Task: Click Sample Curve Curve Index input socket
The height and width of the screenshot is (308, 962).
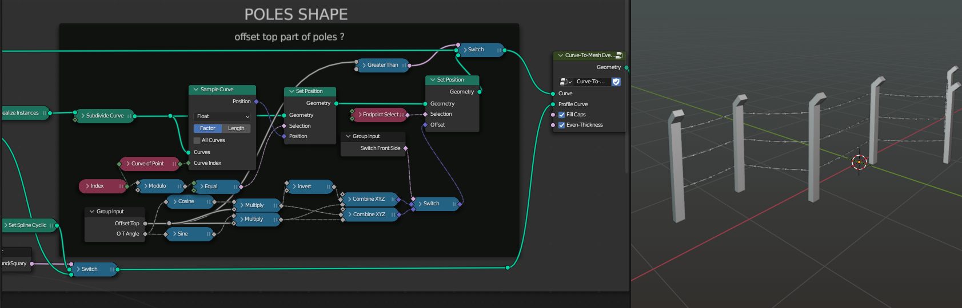Action: (x=189, y=163)
